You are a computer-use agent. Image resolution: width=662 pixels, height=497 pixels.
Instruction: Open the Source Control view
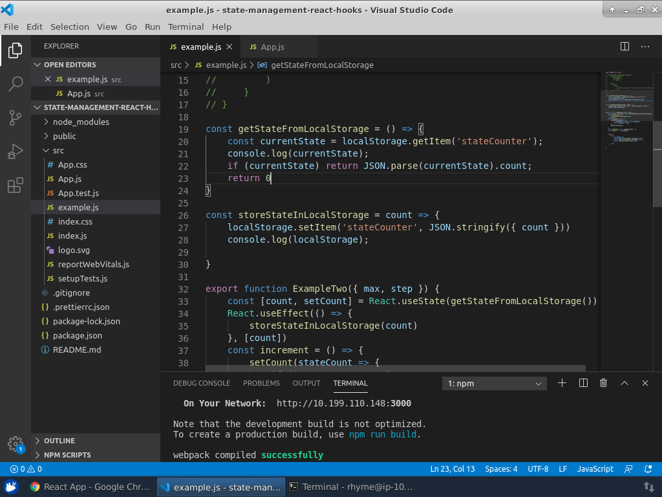(16, 118)
